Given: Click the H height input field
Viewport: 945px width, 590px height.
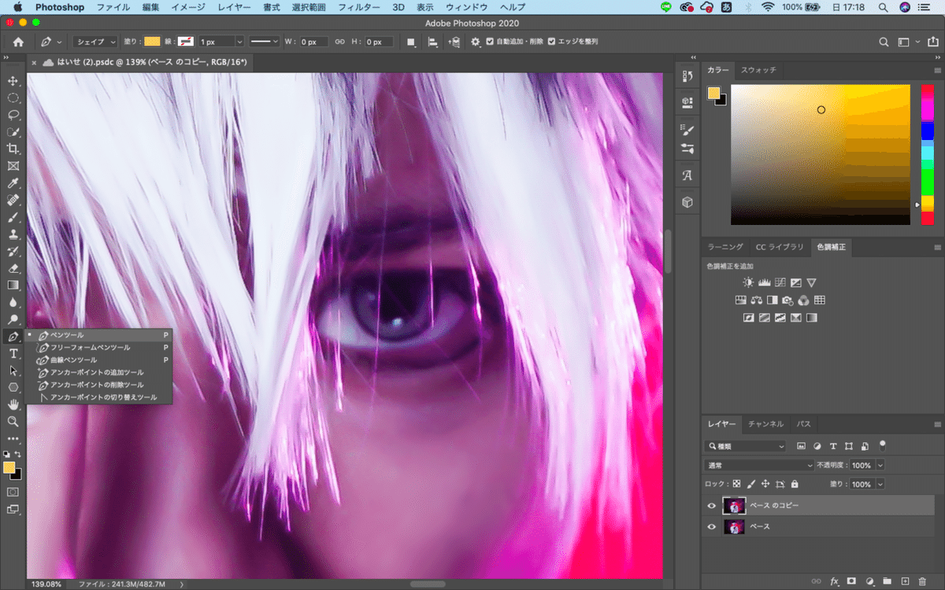Looking at the screenshot, I should [x=378, y=42].
